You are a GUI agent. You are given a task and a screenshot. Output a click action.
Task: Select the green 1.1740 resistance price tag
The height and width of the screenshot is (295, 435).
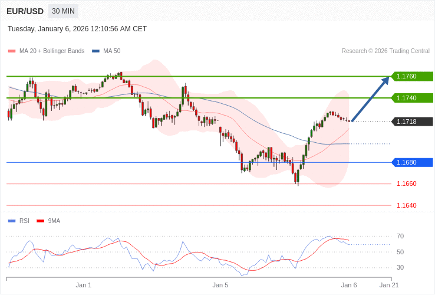412,98
